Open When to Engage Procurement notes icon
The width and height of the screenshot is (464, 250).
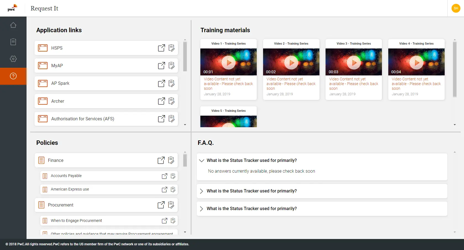[173, 221]
